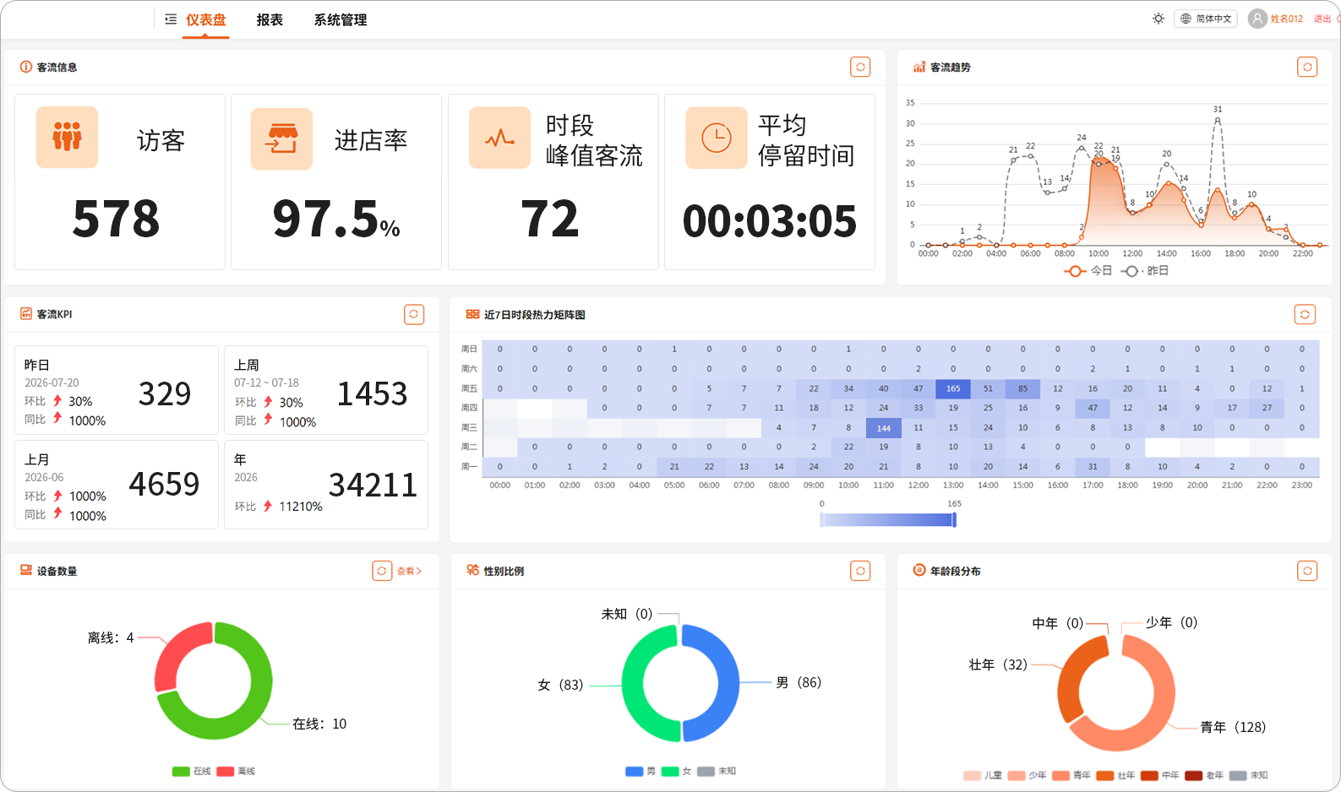Toggle 未知 legend in gender chart
This screenshot has height=792, width=1341.
point(717,771)
